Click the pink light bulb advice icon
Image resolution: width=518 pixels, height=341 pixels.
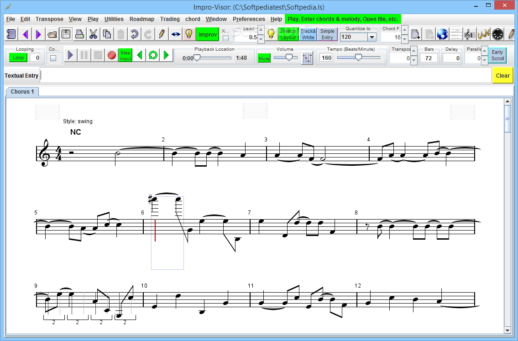189,34
